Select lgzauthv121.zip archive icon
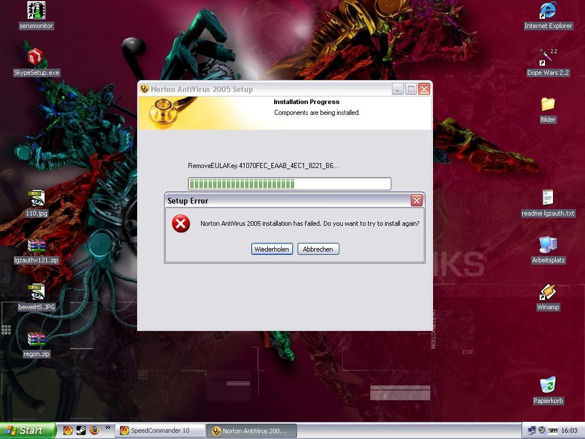 (x=36, y=250)
